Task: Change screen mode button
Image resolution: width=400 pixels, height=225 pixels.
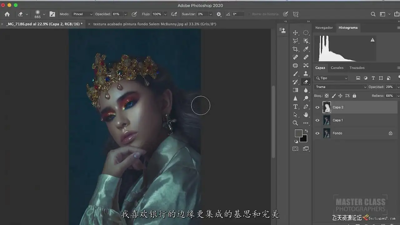Action: pyautogui.click(x=306, y=149)
